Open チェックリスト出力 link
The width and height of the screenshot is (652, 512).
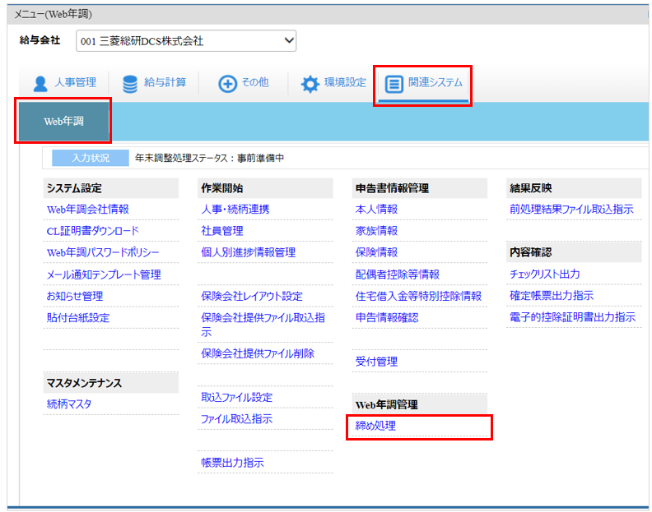coord(545,274)
